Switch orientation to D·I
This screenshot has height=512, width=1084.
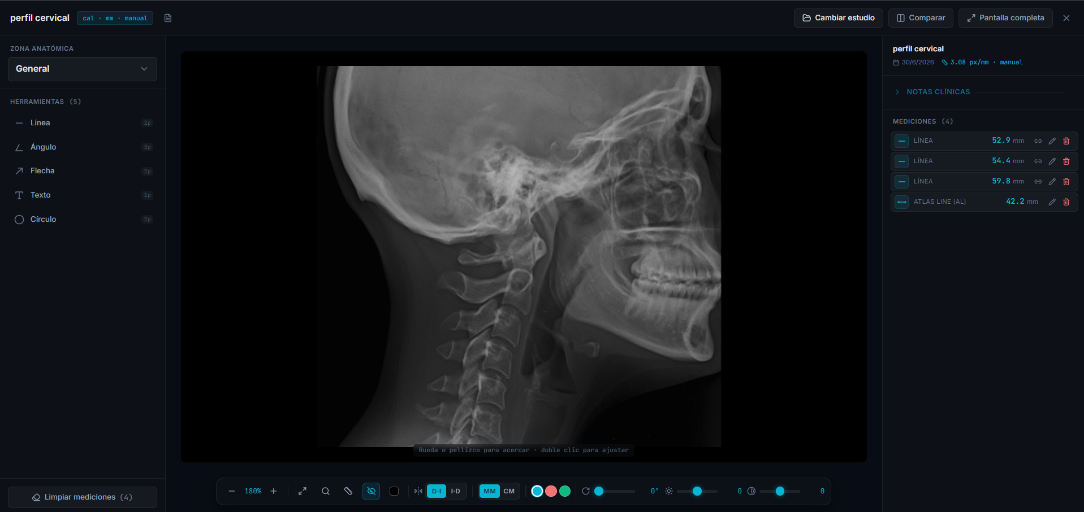[x=437, y=491]
